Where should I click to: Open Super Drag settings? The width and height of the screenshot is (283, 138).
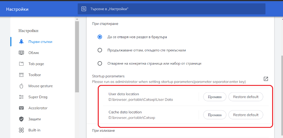(38, 97)
